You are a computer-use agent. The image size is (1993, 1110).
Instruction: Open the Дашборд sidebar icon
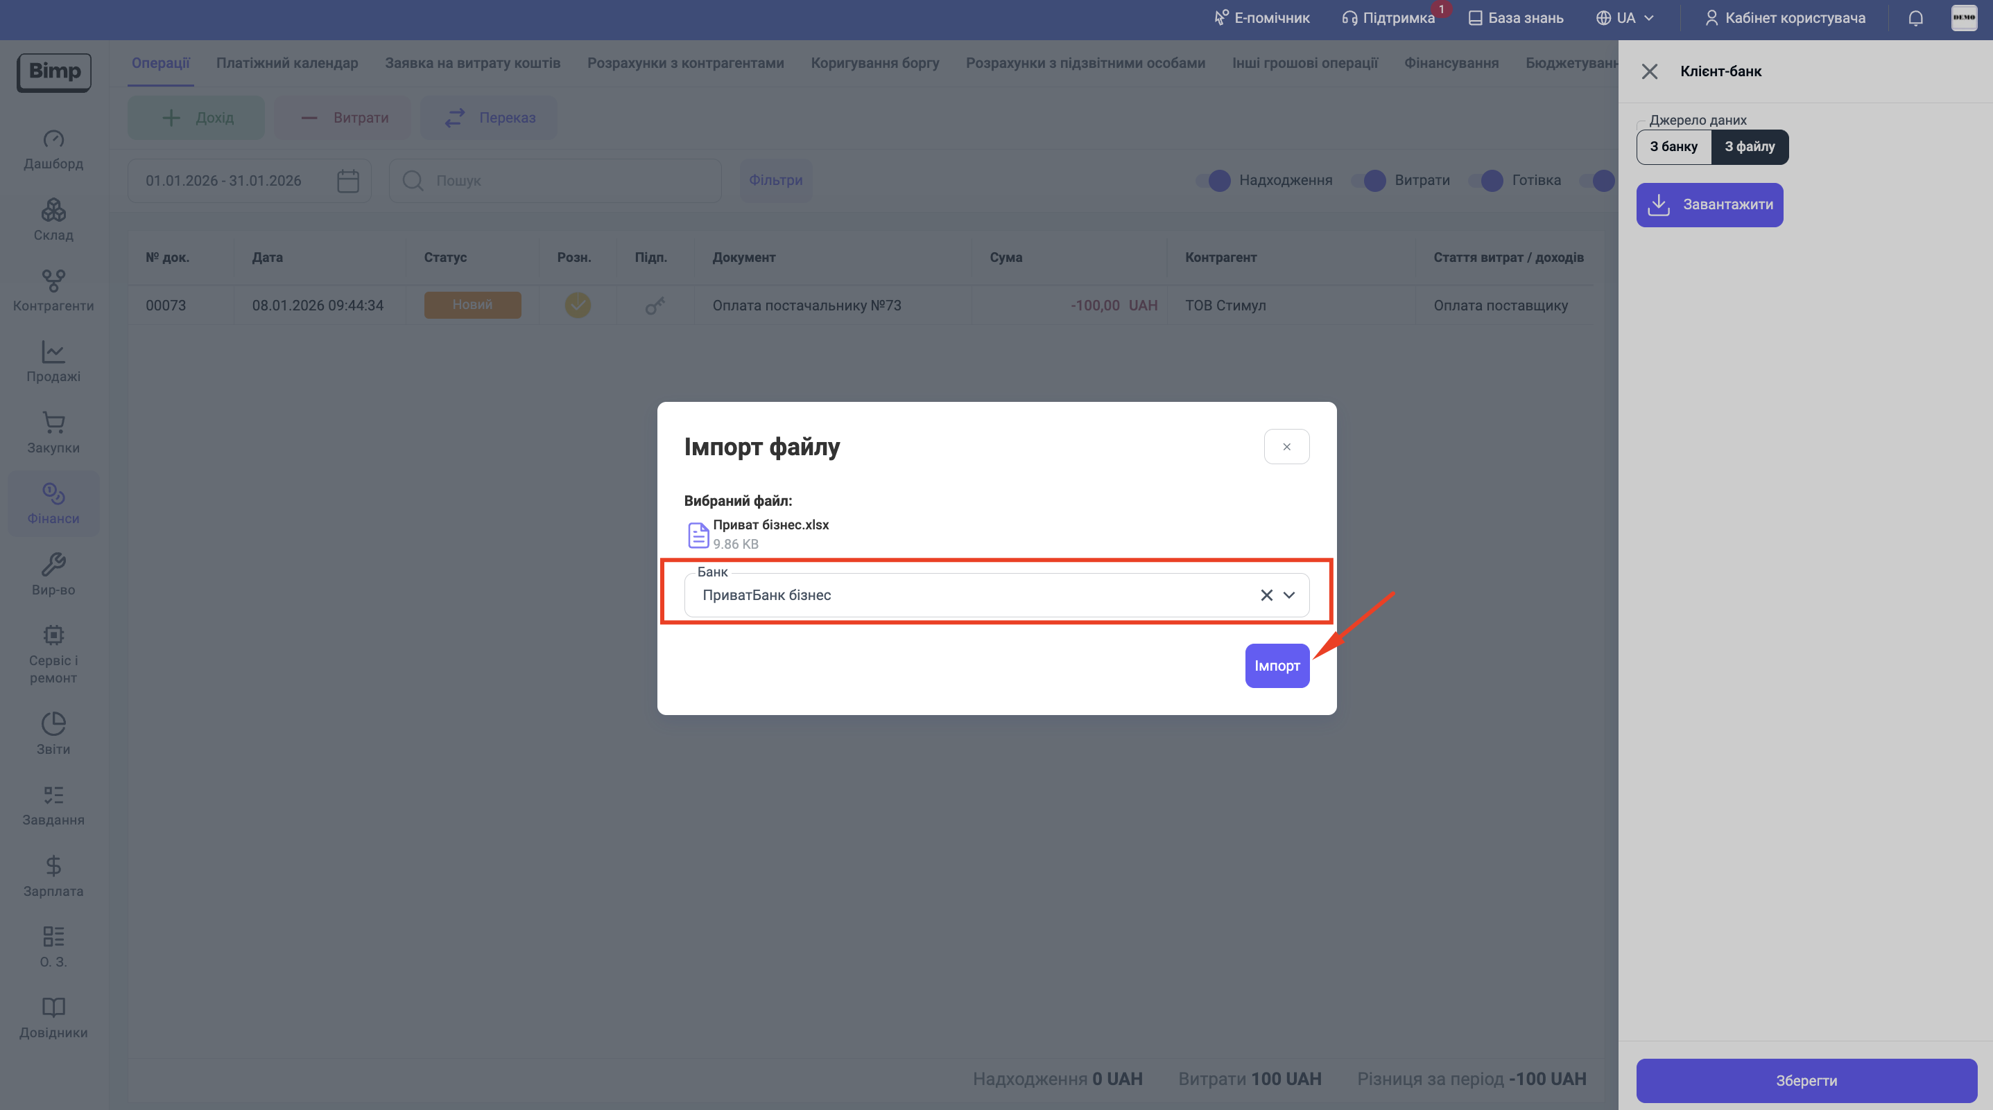coord(53,139)
